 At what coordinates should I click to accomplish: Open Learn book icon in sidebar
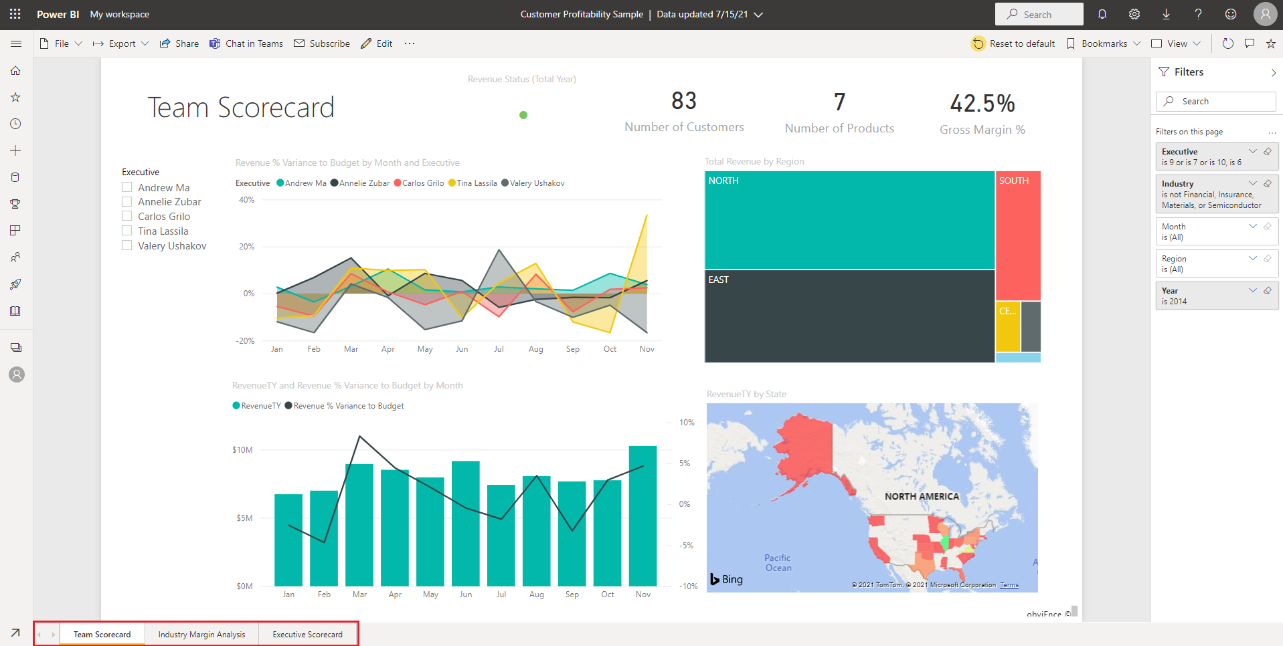pyautogui.click(x=15, y=311)
